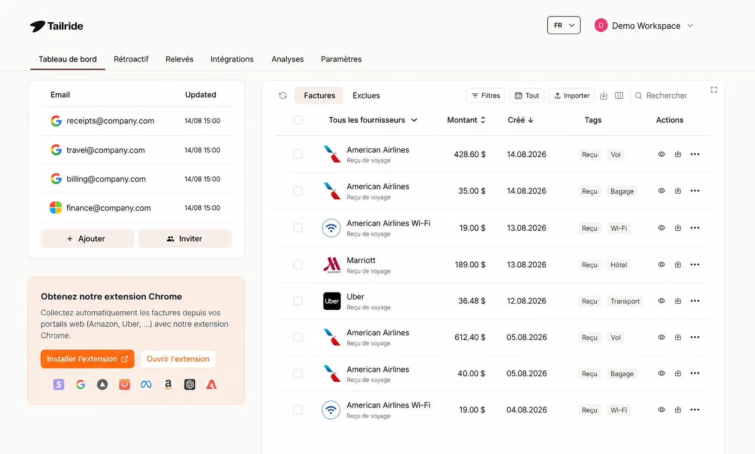Screen dimensions: 755x454
Task: Expand the Demo Workspace menu chevron
Action: coord(690,26)
